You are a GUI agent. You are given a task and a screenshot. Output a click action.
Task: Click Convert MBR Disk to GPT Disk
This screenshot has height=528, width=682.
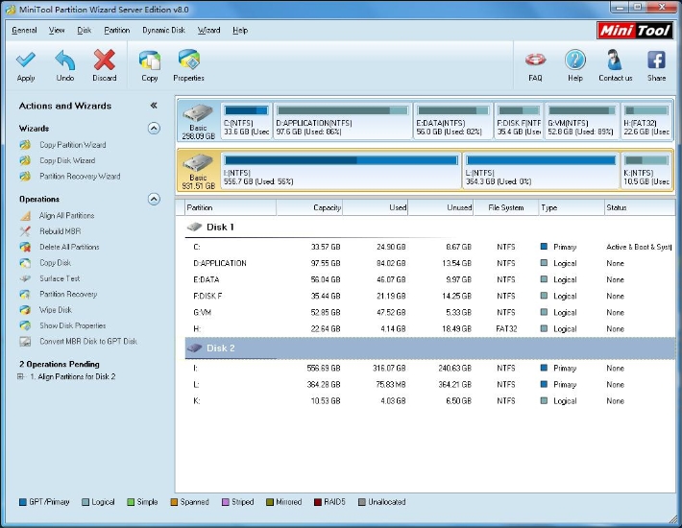tap(87, 342)
